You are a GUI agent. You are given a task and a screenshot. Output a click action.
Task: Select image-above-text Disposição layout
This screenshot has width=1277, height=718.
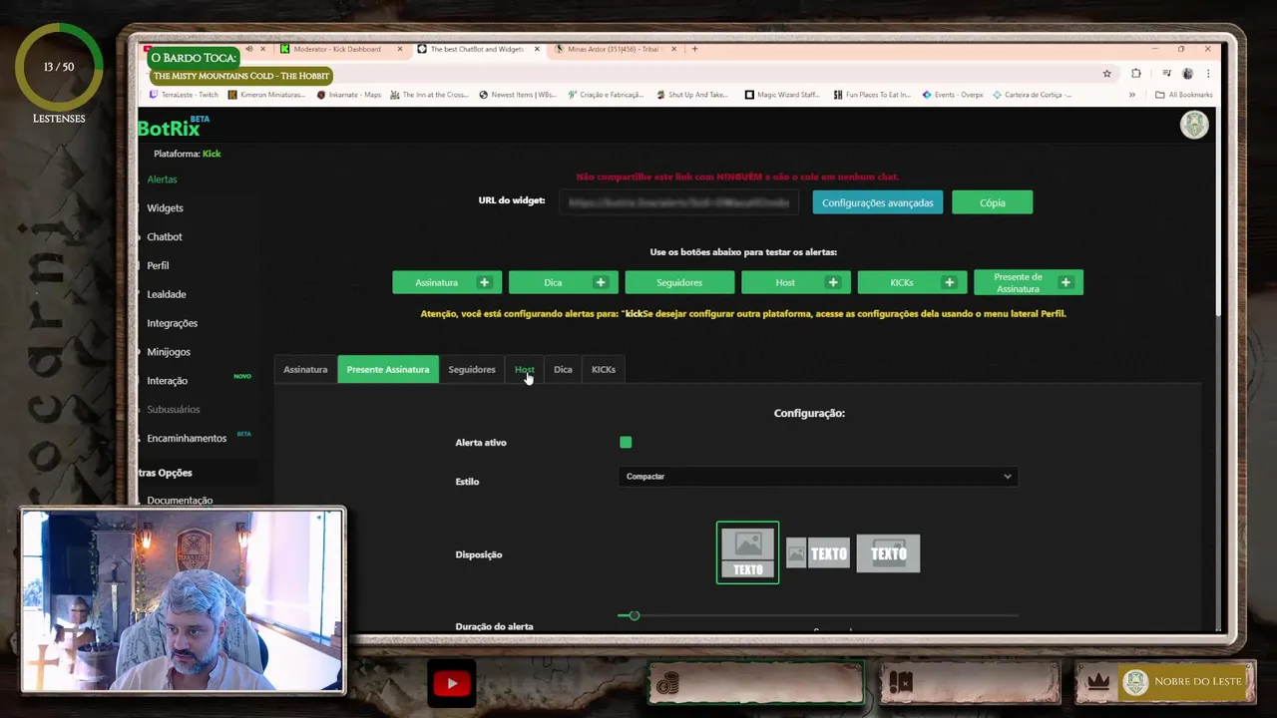(x=747, y=552)
